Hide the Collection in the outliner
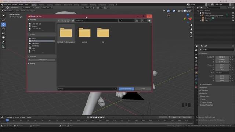 tap(233, 13)
